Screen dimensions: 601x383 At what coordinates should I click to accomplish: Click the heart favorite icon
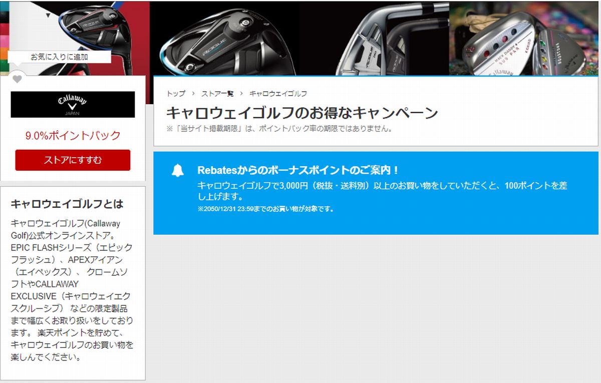(x=17, y=79)
